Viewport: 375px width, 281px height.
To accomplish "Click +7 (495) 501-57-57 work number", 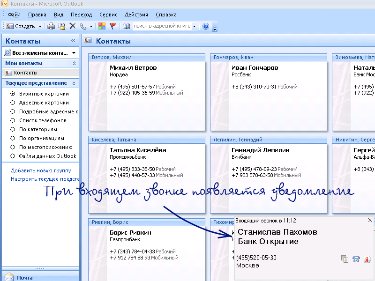I will click(132, 87).
